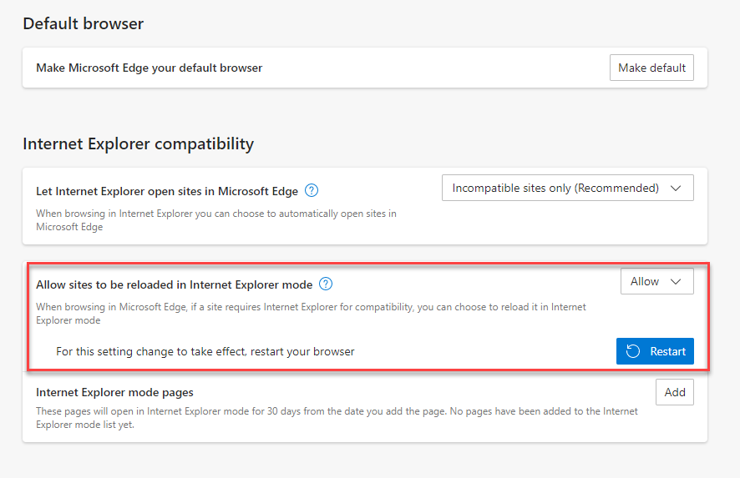
Task: Click the 'Internet Explorer compatibility' heading
Action: tap(139, 143)
